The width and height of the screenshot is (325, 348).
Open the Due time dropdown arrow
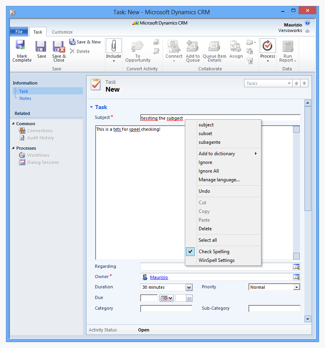[189, 298]
